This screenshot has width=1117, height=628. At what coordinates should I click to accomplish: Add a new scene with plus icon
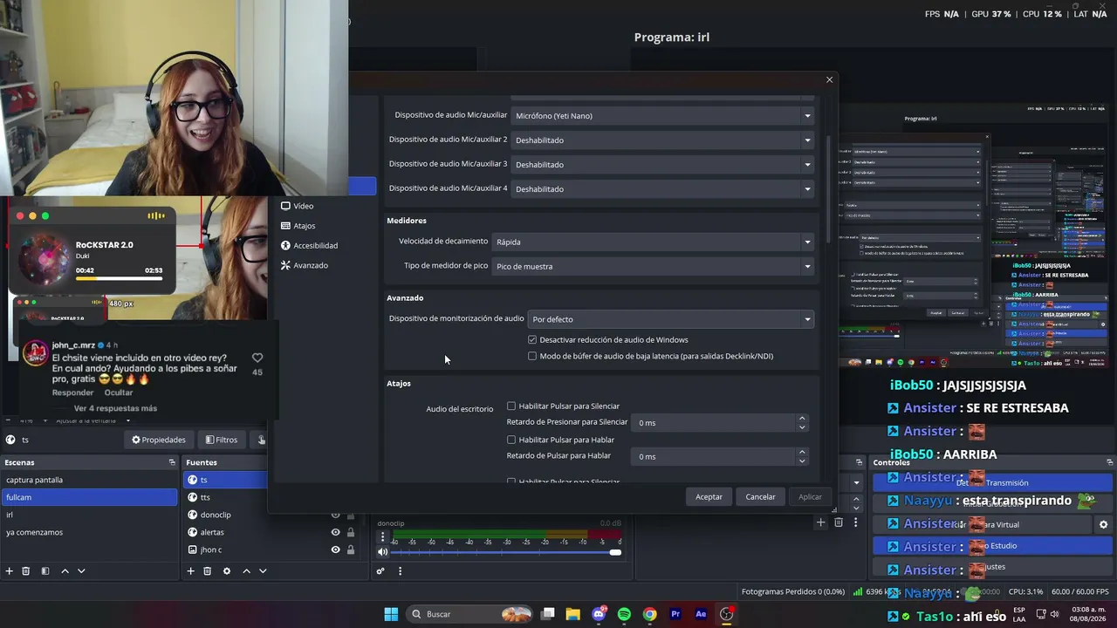[10, 571]
